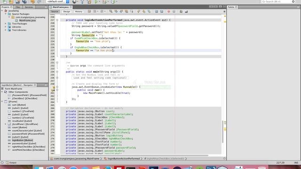Run the project with the green play icon
The height and width of the screenshot is (169, 301).
(x=96, y=2)
